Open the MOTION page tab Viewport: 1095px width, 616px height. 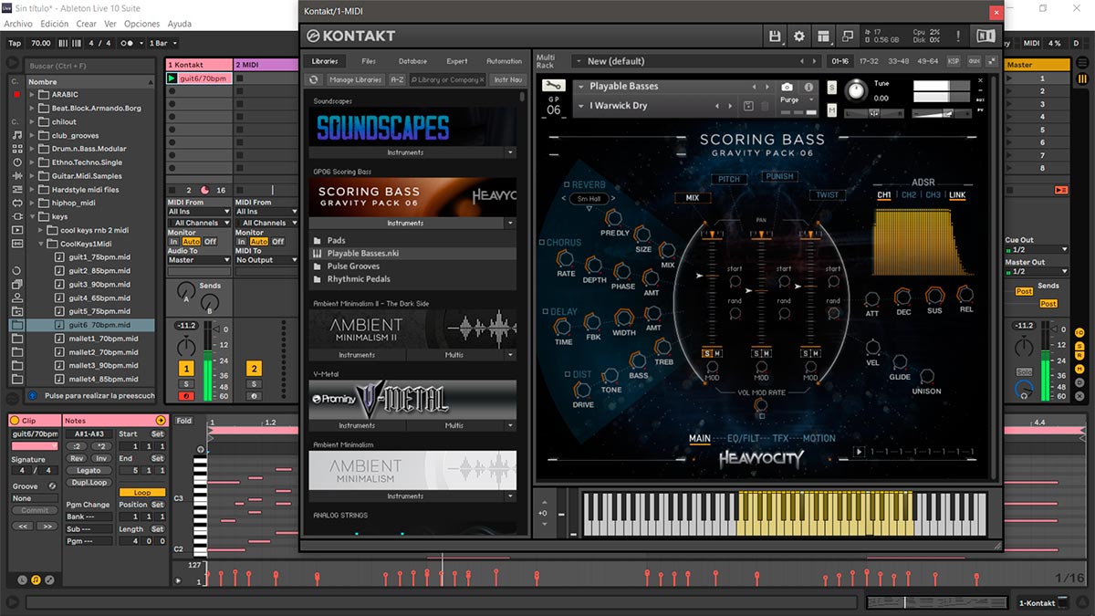[x=819, y=438]
